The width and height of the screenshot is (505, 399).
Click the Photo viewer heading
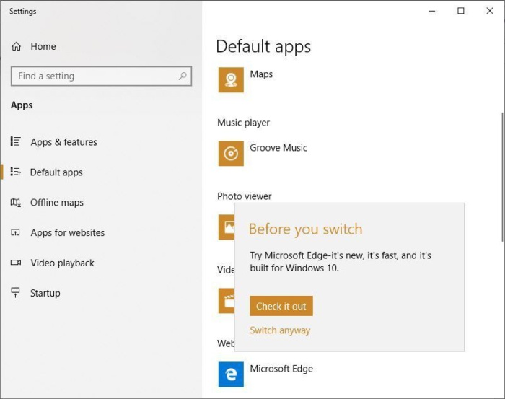(x=245, y=196)
